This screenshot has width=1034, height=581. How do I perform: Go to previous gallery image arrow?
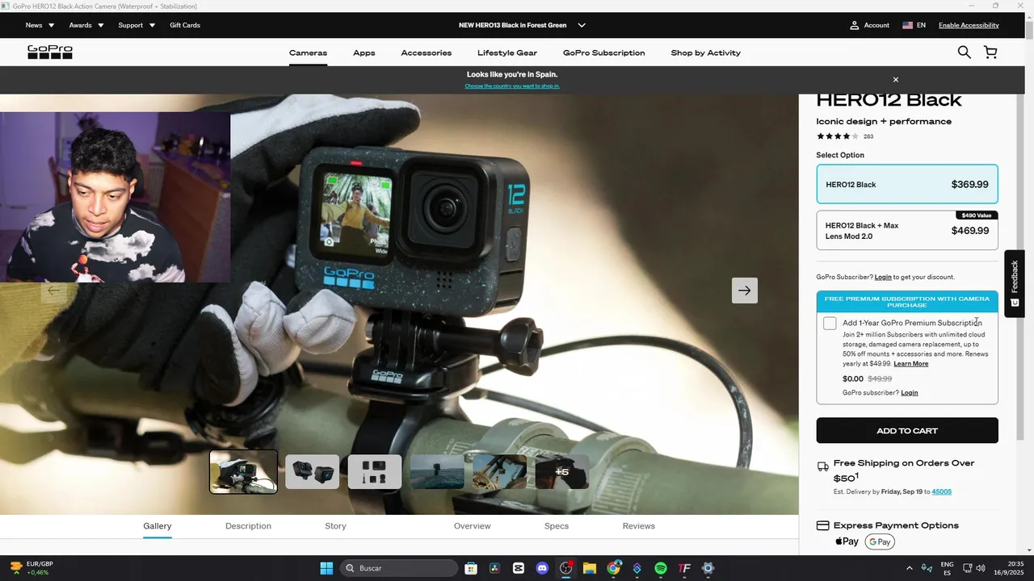coord(53,290)
